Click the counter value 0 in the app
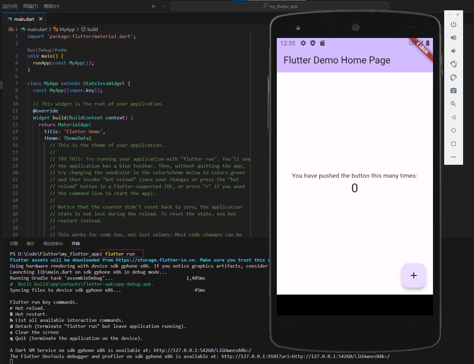474x364 pixels. pyautogui.click(x=355, y=188)
